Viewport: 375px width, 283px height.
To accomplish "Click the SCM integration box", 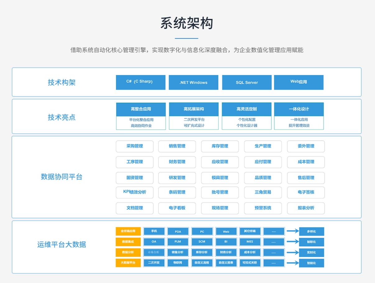I will click(202, 242).
